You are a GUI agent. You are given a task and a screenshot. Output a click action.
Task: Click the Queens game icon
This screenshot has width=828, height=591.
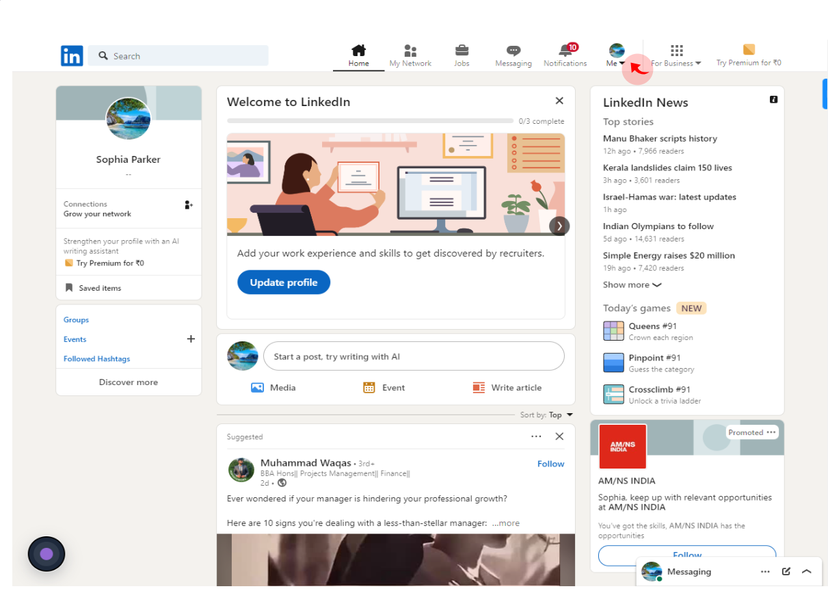613,331
